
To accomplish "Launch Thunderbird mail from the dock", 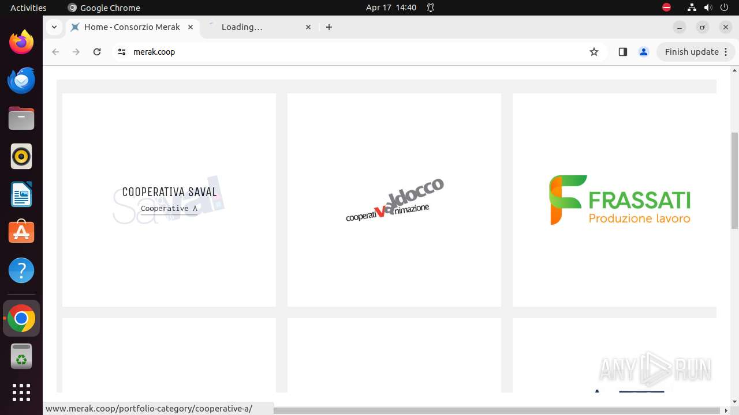I will coord(21,80).
